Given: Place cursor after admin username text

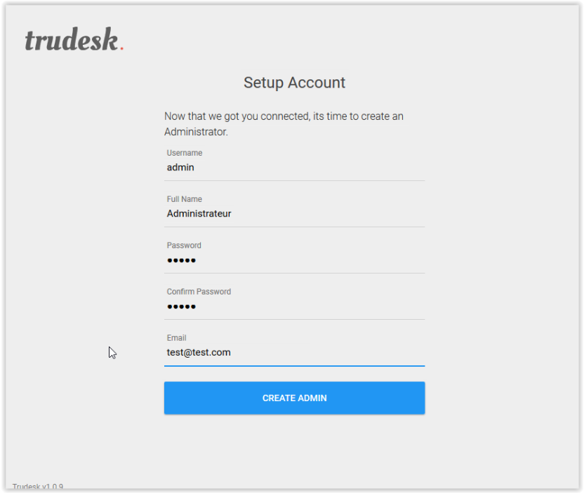Looking at the screenshot, I should 195,168.
